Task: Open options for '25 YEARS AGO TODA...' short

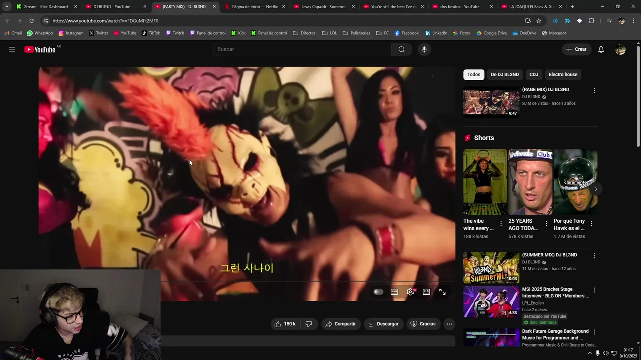Action: pyautogui.click(x=546, y=223)
